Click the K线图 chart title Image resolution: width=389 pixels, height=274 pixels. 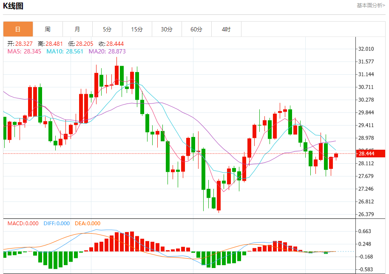tap(13, 6)
